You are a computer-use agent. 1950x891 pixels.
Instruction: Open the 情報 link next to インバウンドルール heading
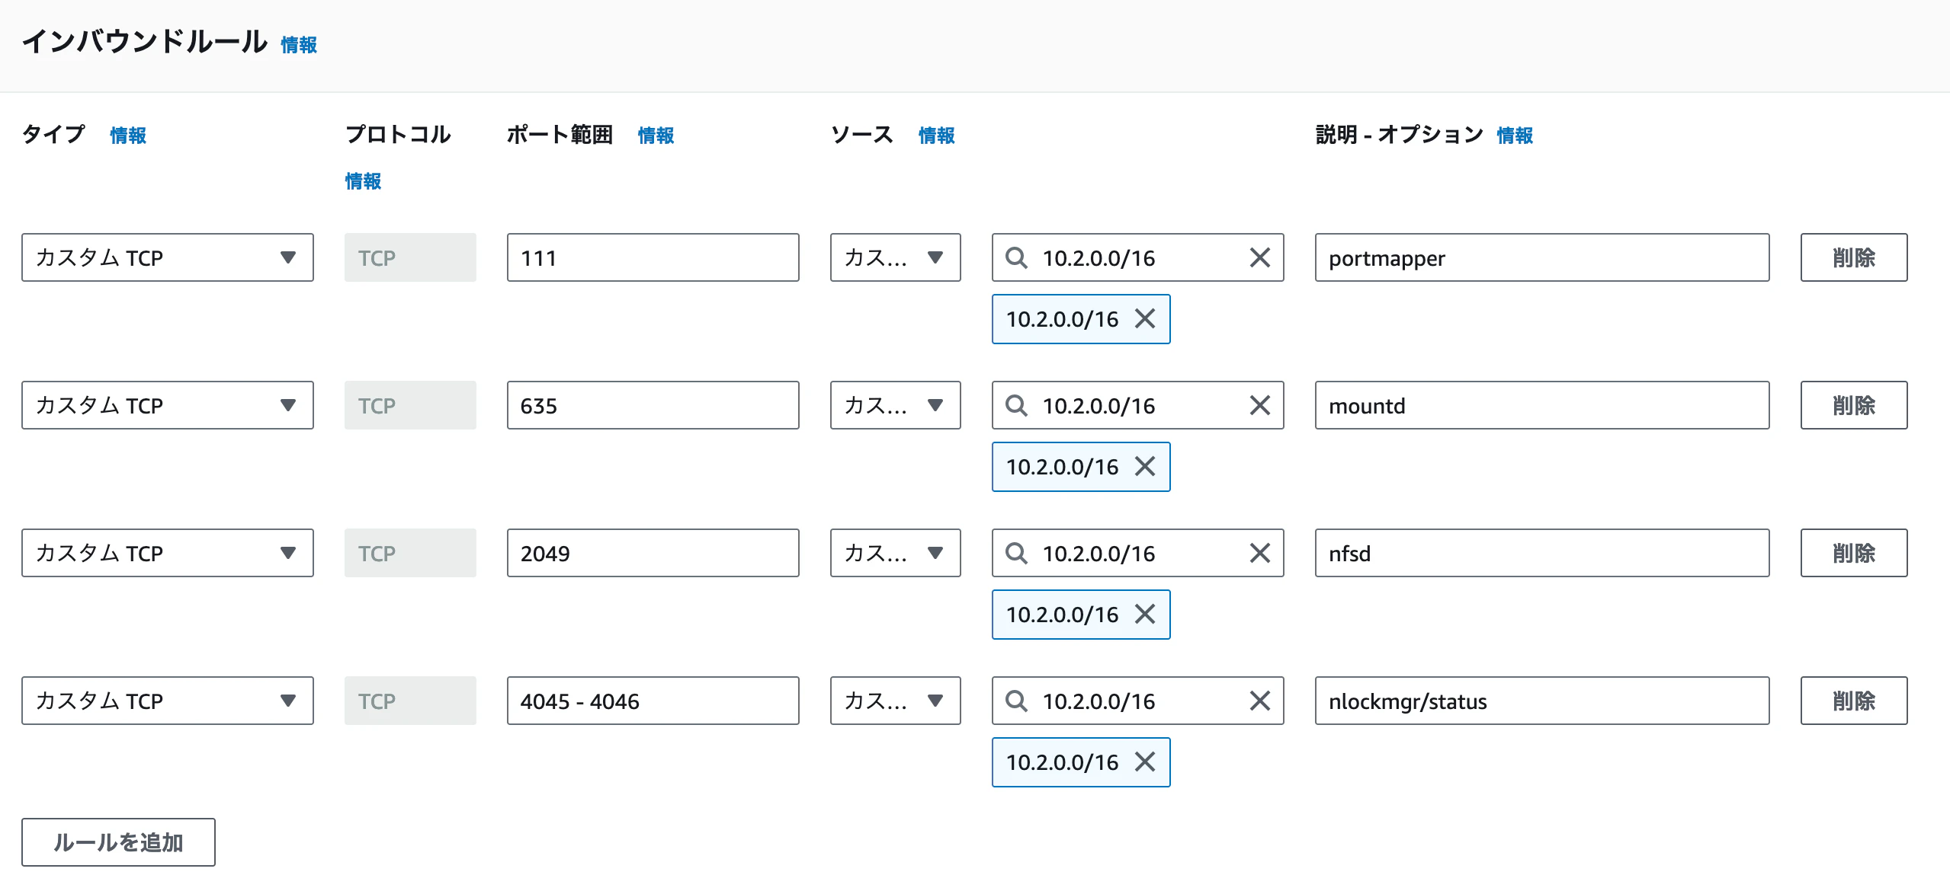299,46
